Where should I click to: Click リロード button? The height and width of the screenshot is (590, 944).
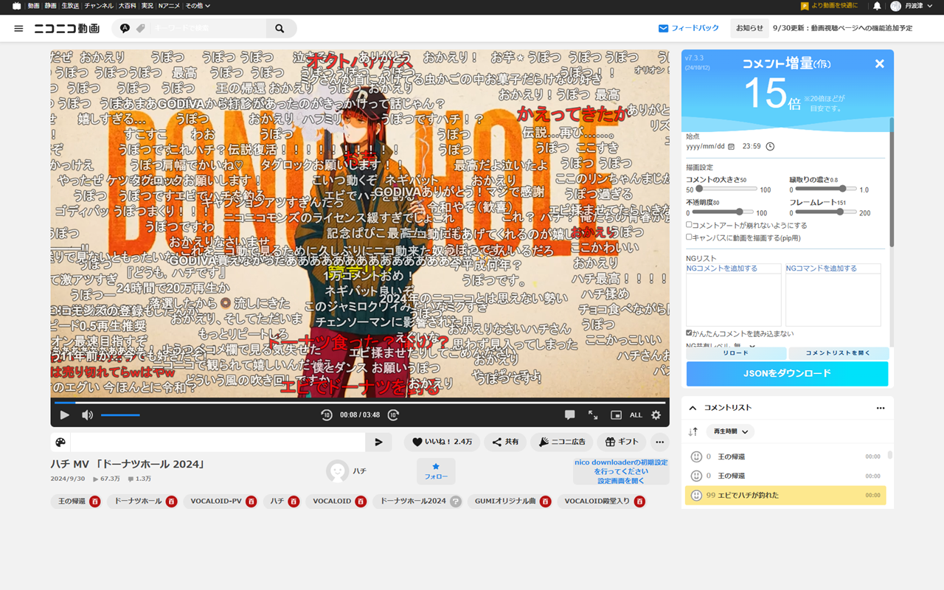click(x=735, y=353)
